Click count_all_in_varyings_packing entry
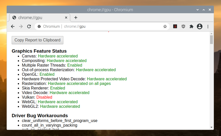Screen dimensions: 221x136 50,125
